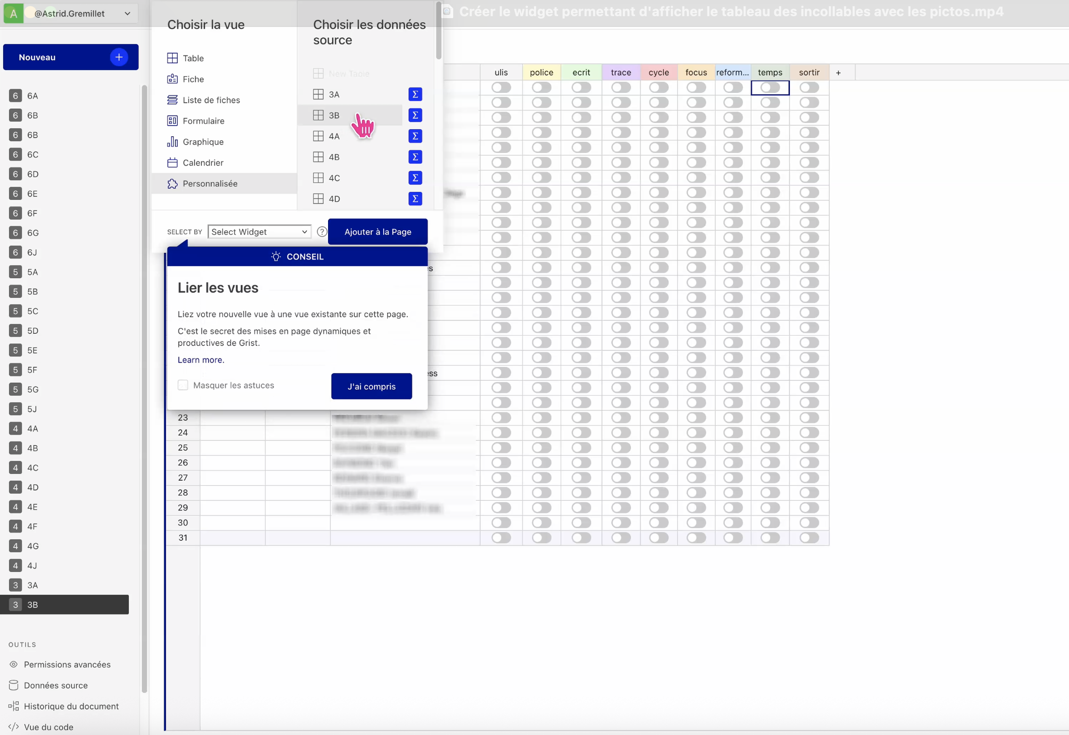
Task: Add new column with plus header
Action: click(838, 73)
